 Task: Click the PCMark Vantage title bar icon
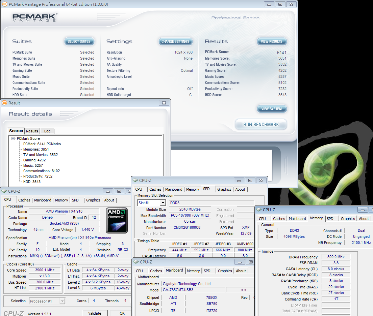pos(4,4)
